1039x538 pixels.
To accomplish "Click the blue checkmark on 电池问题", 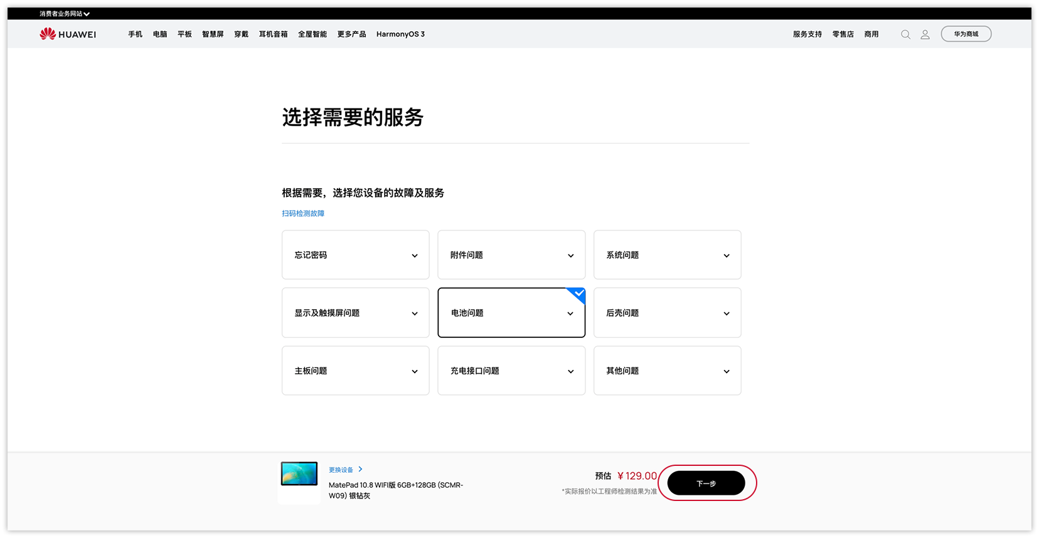I will tap(578, 293).
